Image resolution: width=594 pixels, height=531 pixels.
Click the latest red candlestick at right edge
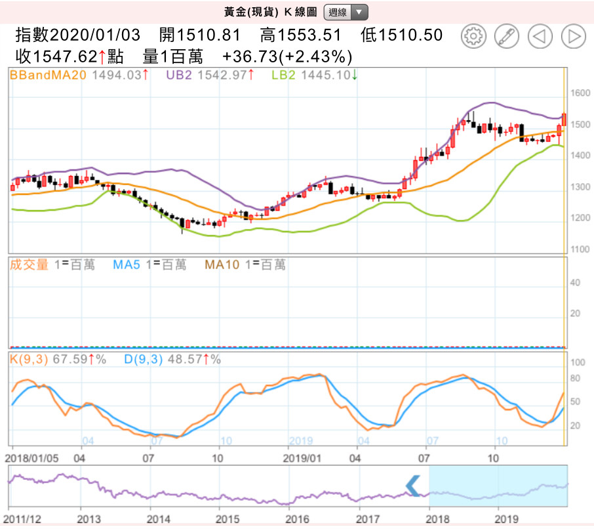point(563,120)
